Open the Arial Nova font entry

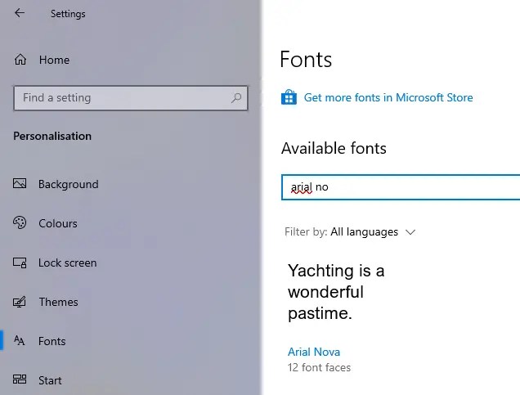click(314, 352)
